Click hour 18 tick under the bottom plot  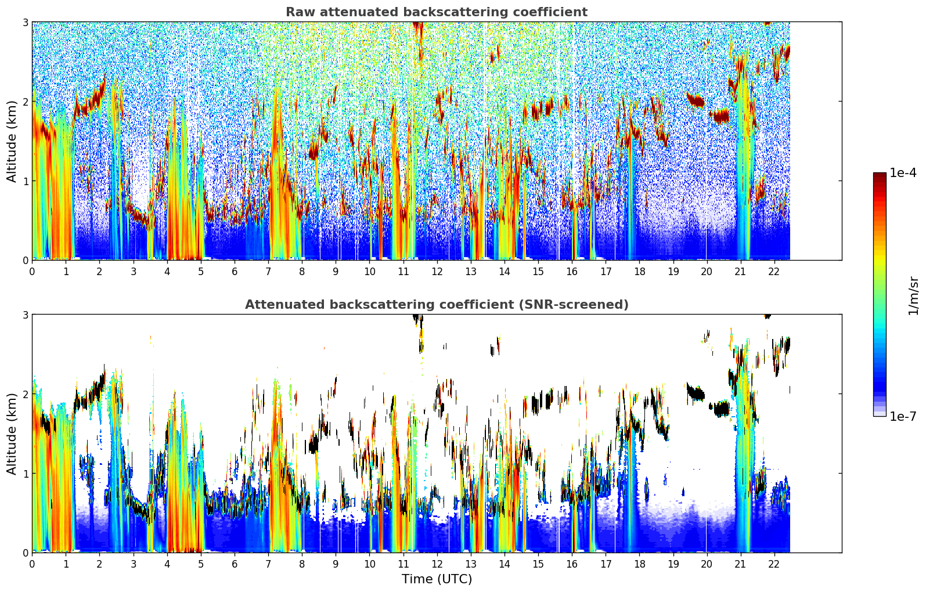point(639,564)
